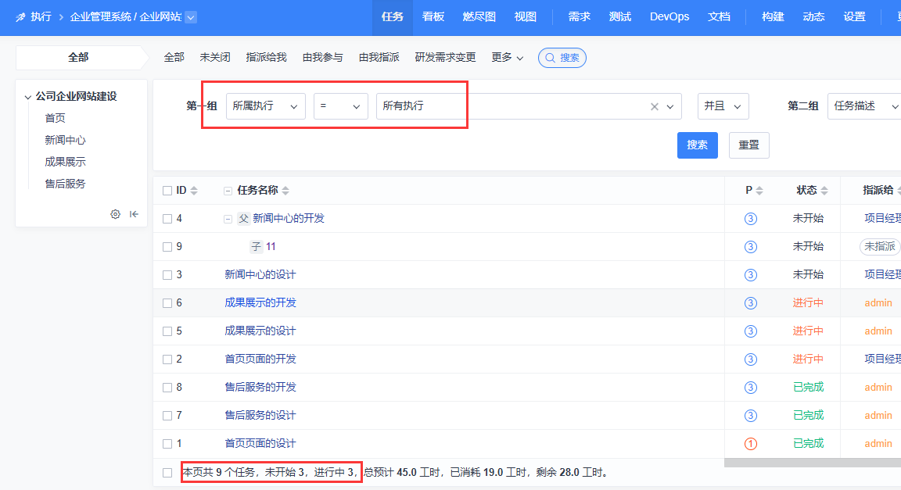Viewport: 901px width, 490px height.
Task: Select 新闻中心 module in sidebar
Action: [65, 140]
